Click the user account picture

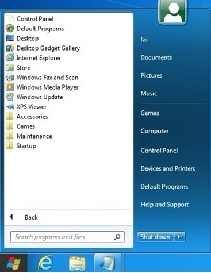click(x=172, y=12)
